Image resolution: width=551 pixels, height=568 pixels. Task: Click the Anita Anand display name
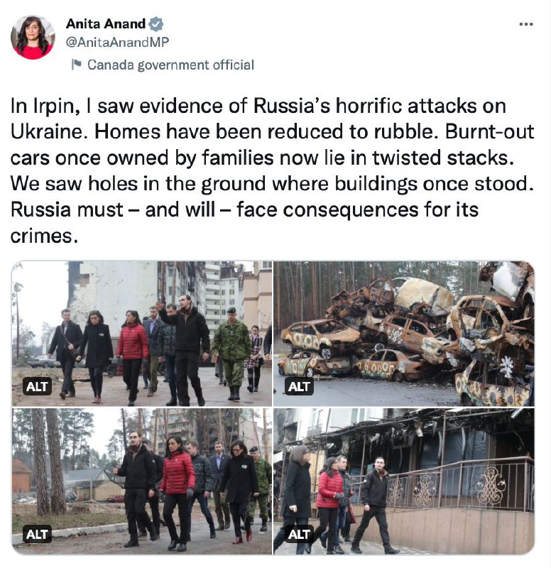[x=105, y=24]
